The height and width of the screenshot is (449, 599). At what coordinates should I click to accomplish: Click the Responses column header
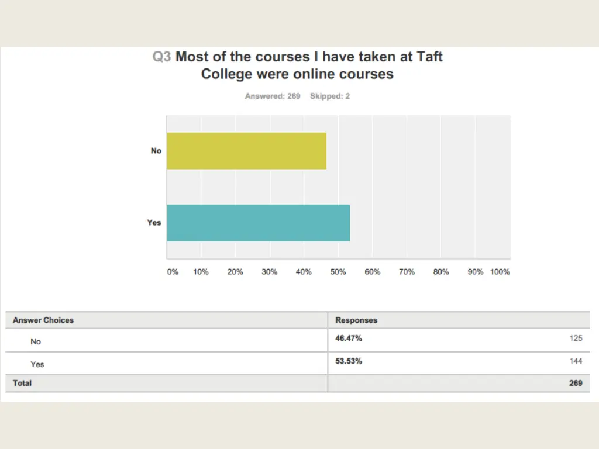point(356,320)
